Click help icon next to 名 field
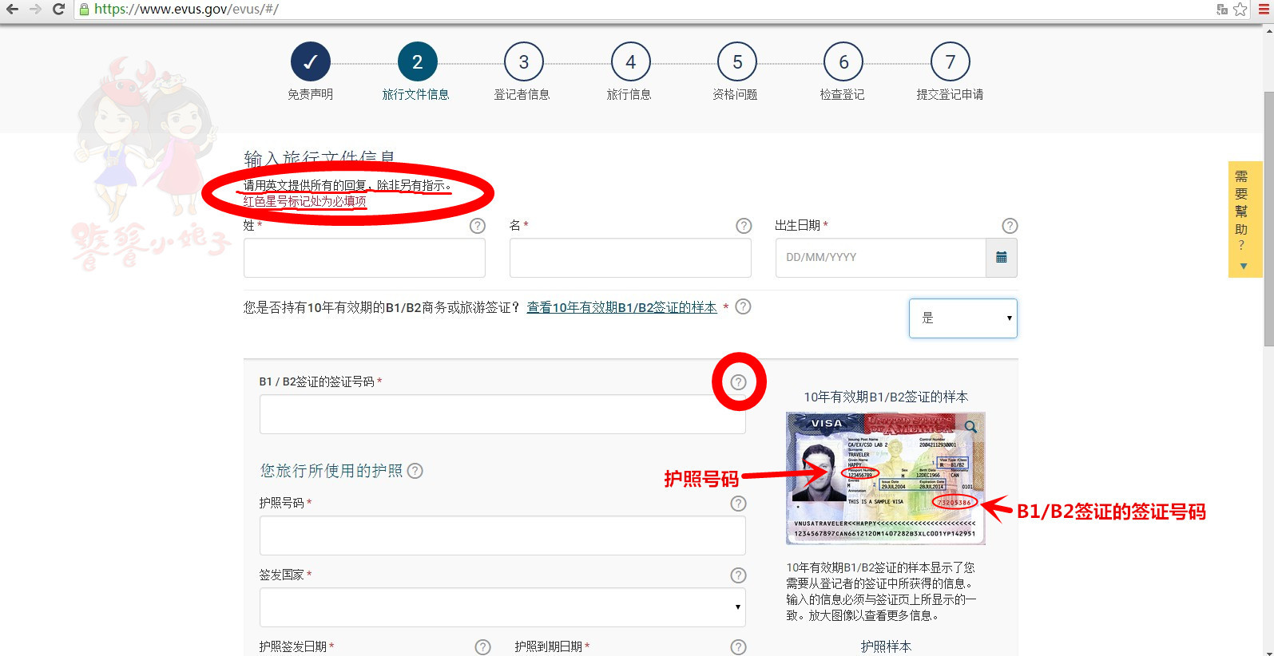Image resolution: width=1274 pixels, height=656 pixels. [x=744, y=226]
